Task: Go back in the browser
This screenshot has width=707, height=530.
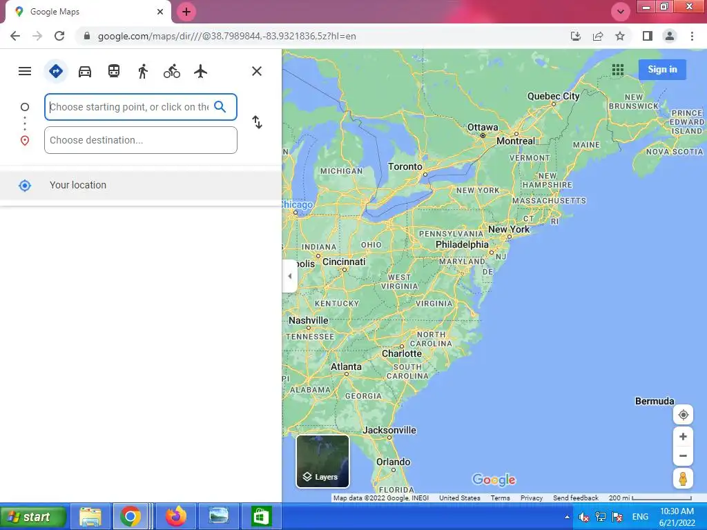Action: click(x=15, y=36)
